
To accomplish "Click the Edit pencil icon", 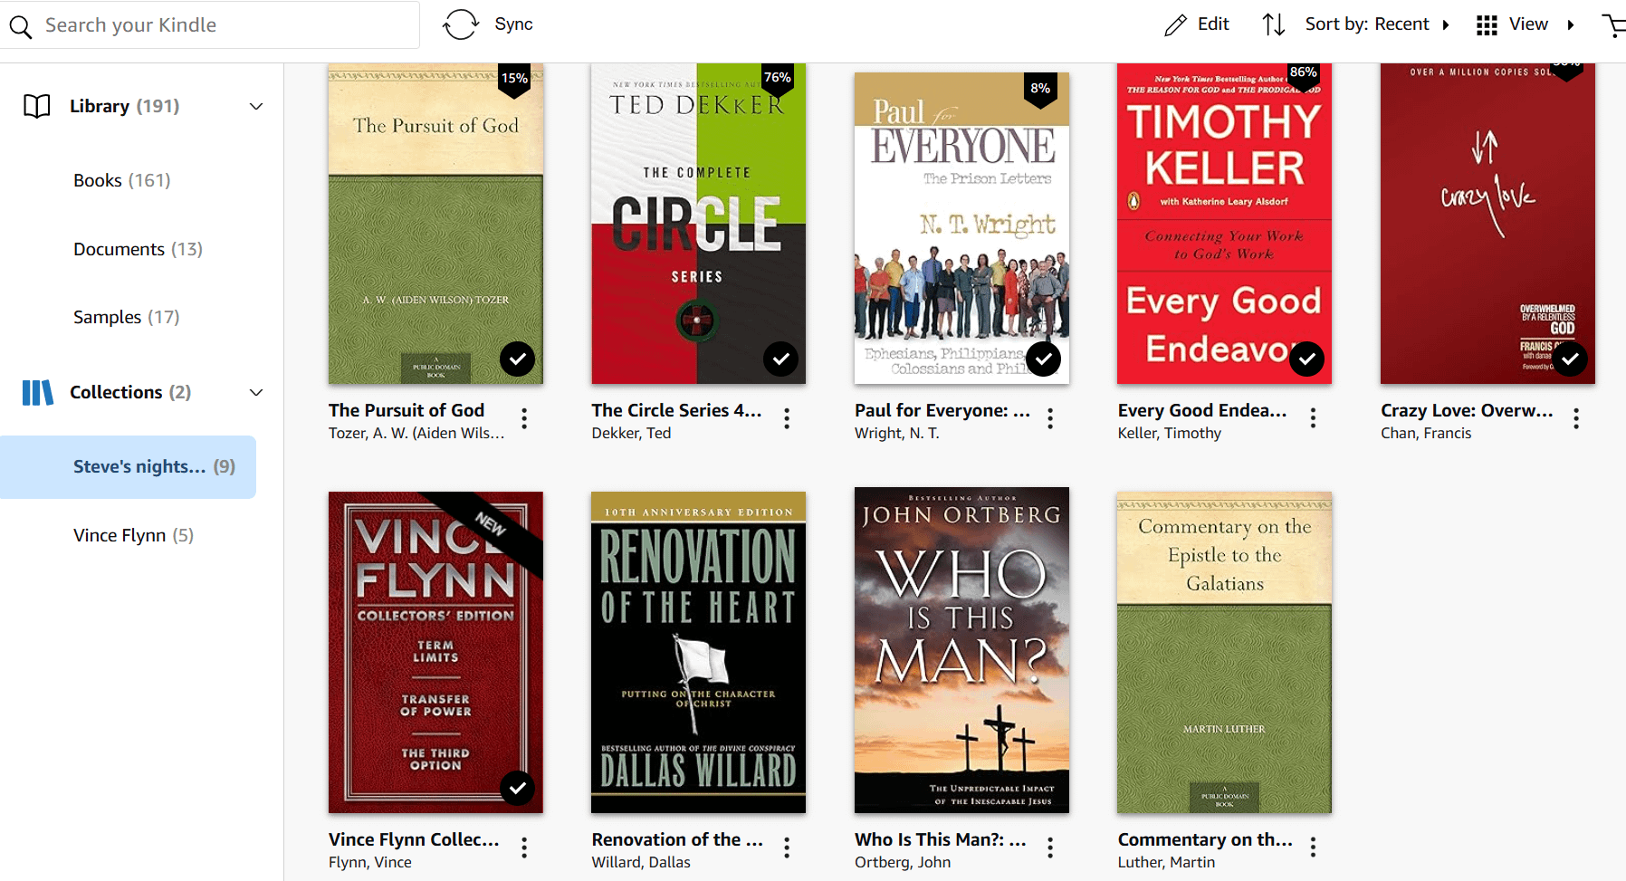I will tap(1175, 25).
